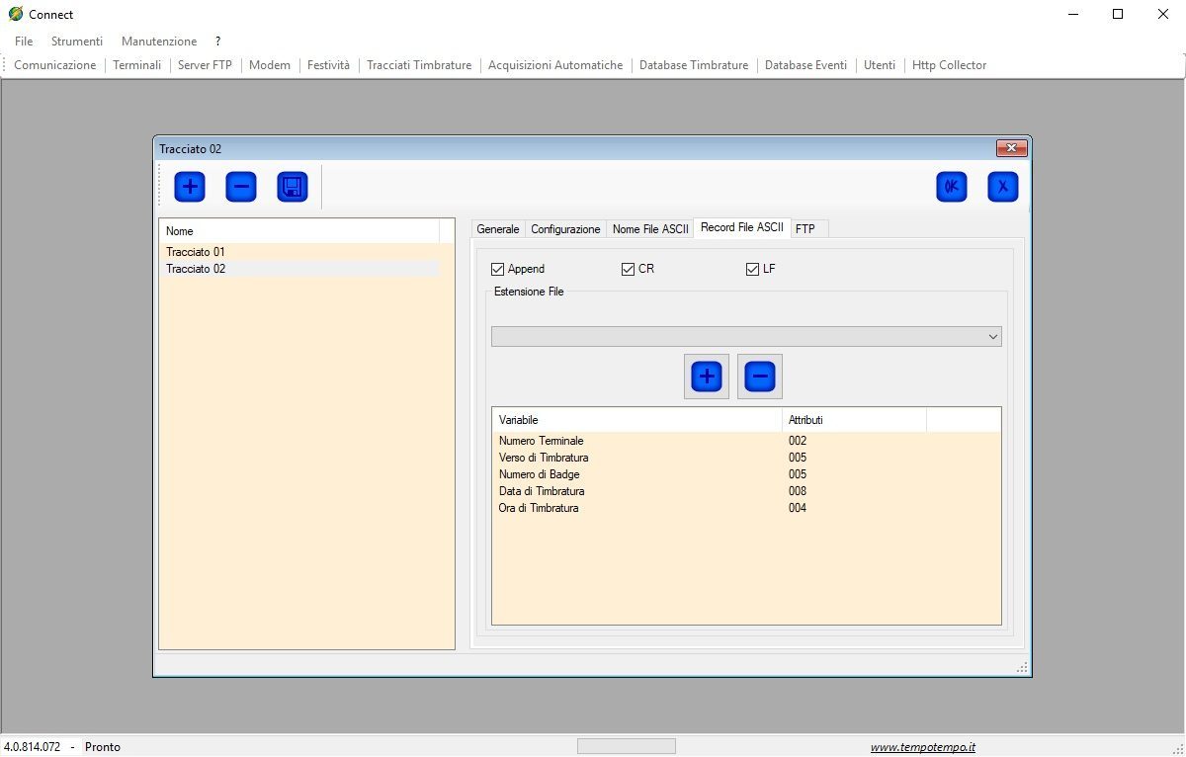Viewport: 1186px width, 757px height.
Task: Select the Record File ASCII tab
Action: [x=742, y=228]
